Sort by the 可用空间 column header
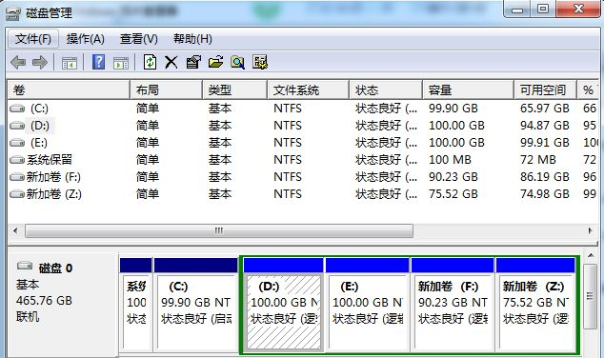The height and width of the screenshot is (358, 604). click(546, 90)
